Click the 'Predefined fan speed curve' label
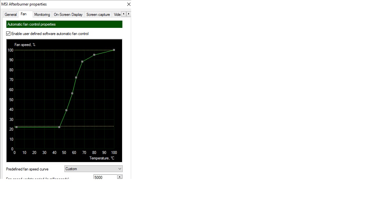This screenshot has width=373, height=210. tap(27, 169)
